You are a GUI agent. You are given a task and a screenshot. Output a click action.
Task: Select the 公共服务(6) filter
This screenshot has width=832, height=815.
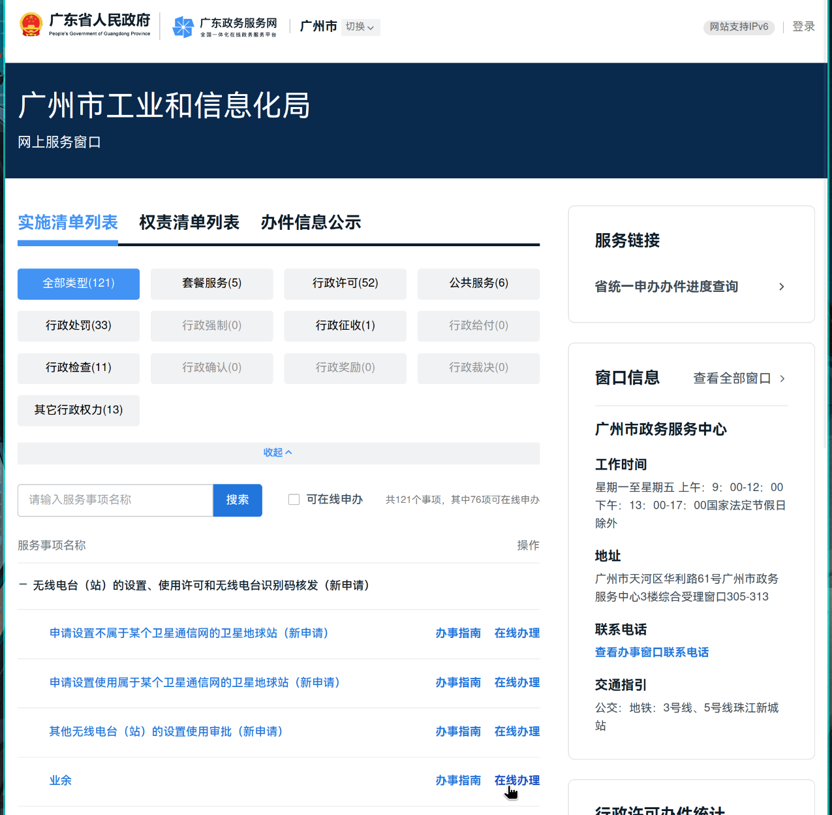(x=478, y=283)
